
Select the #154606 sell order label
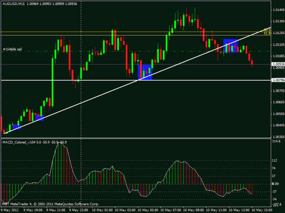click(12, 49)
